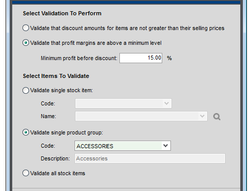Screen dimensions: 251x191
Task: Click the magnifier search icon beside Name
Action: 217,117
